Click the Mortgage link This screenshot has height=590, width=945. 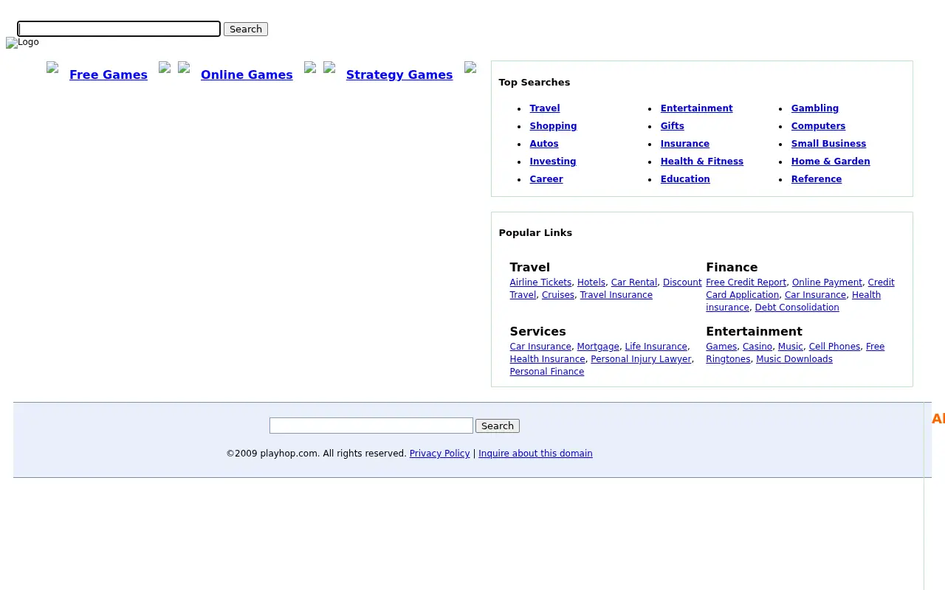coord(598,347)
